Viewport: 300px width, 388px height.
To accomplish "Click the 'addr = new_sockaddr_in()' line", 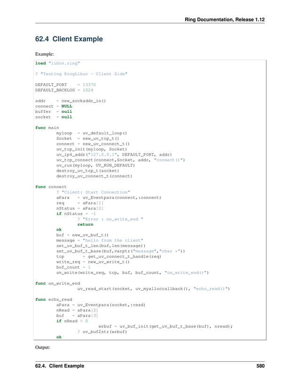I will (x=71, y=101).
